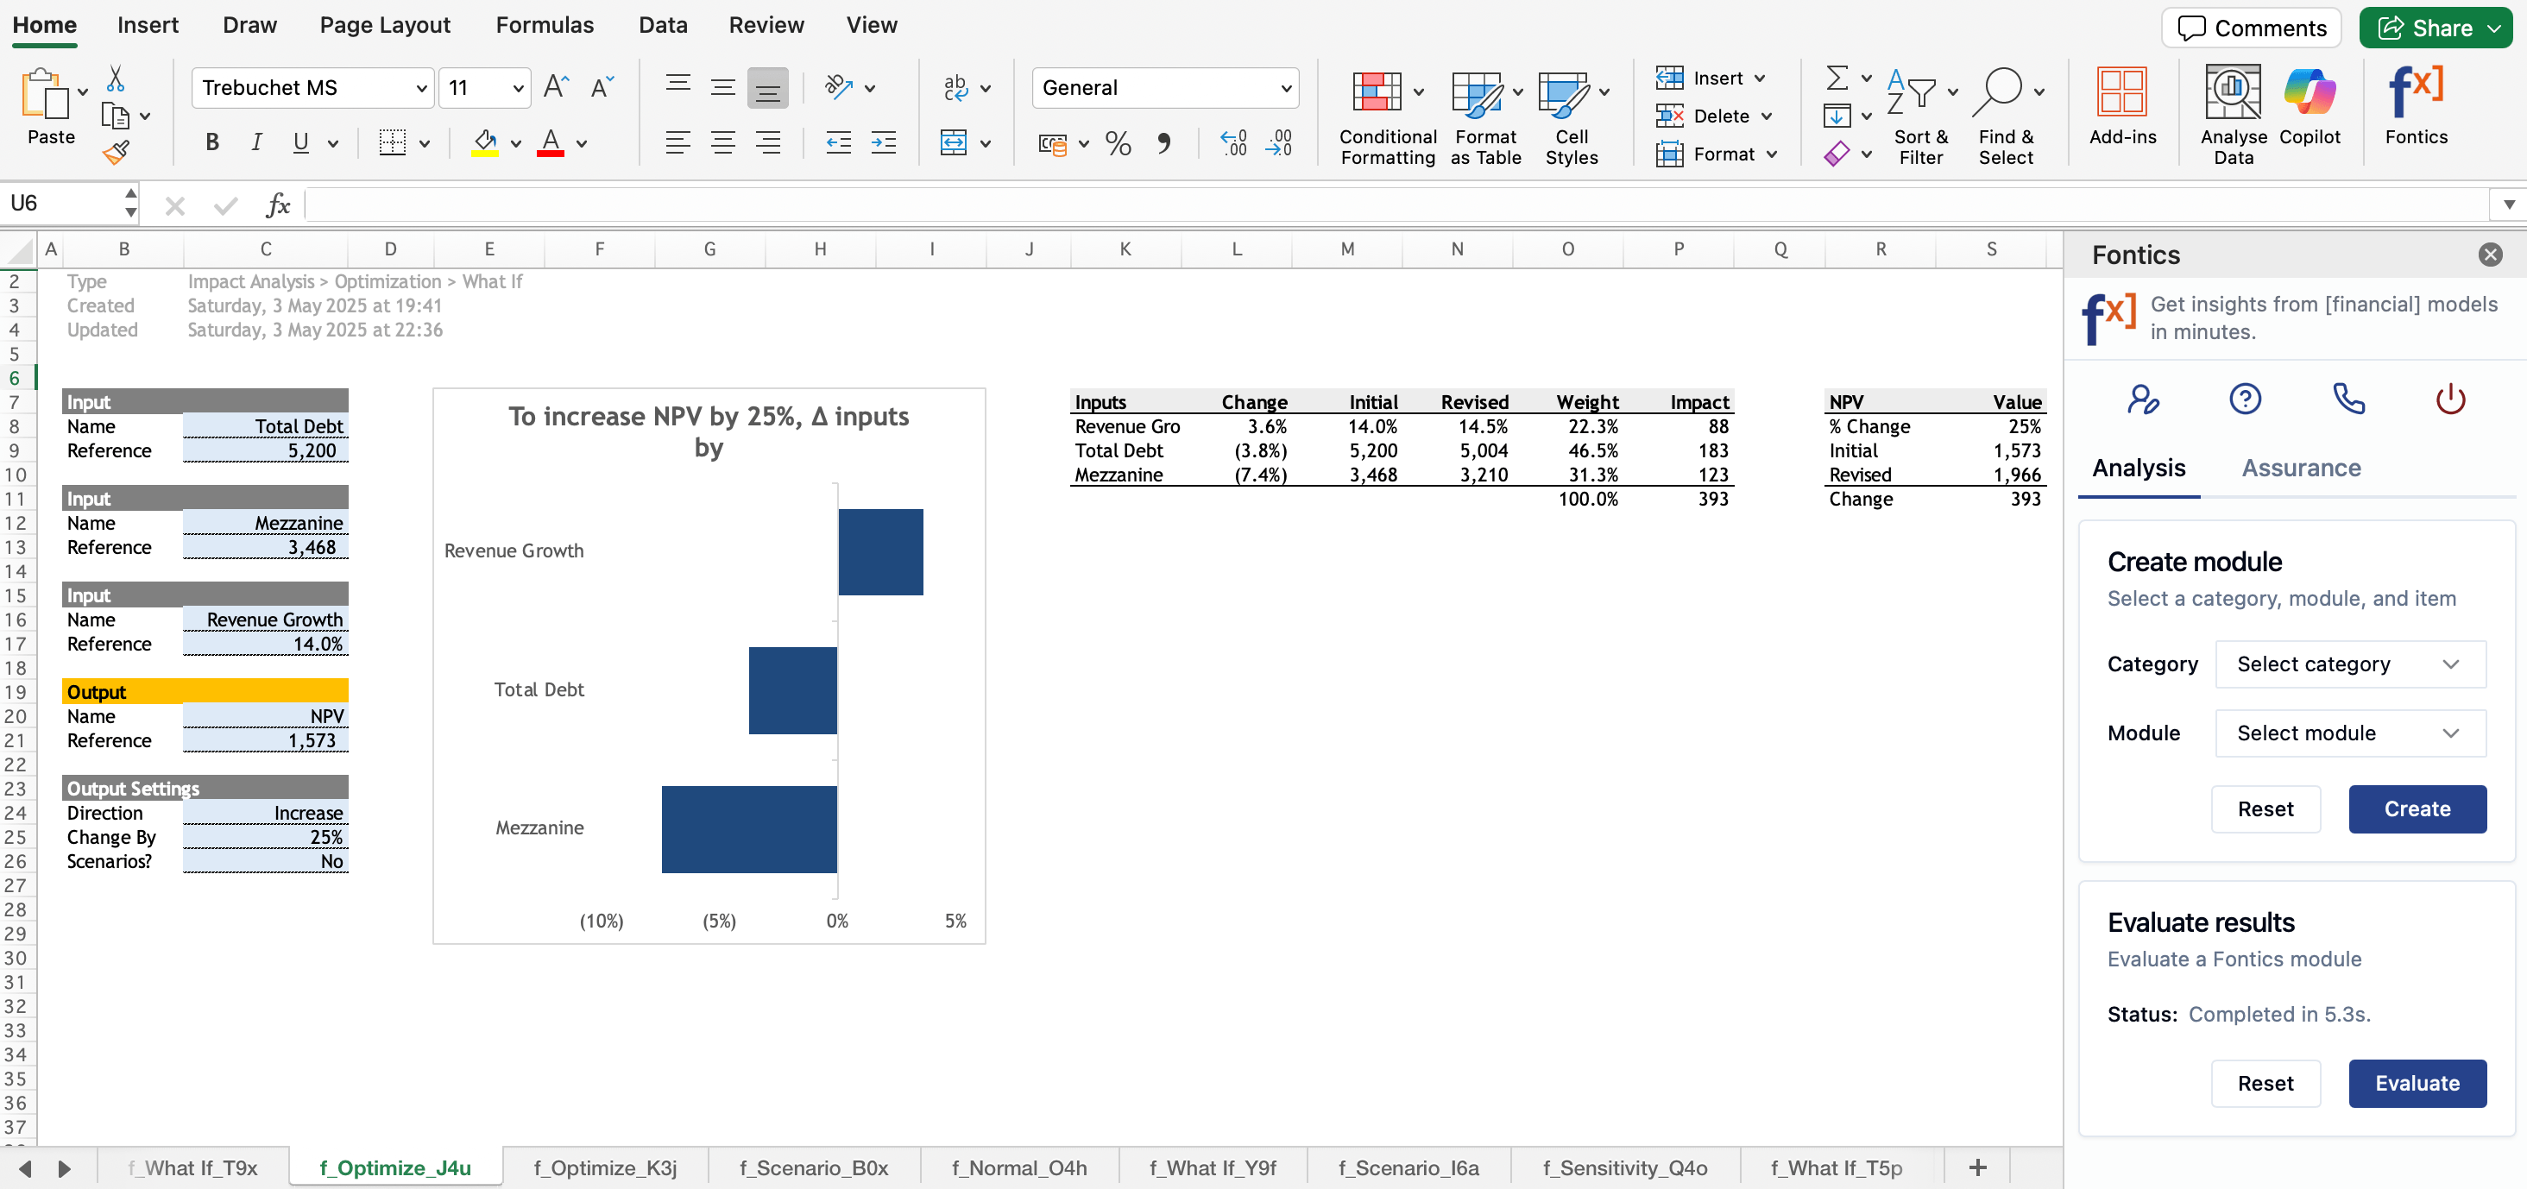Click the Format Painter brush icon
Viewport: 2527px width, 1189px height.
116,152
